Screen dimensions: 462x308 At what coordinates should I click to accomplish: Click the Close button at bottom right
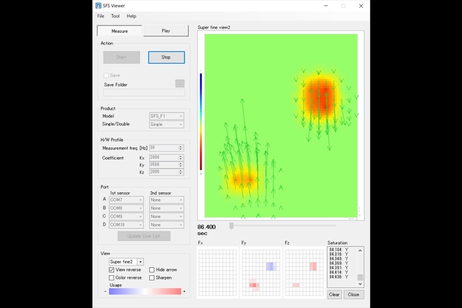(353, 295)
